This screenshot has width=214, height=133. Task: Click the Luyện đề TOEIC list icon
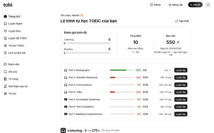[5, 38]
